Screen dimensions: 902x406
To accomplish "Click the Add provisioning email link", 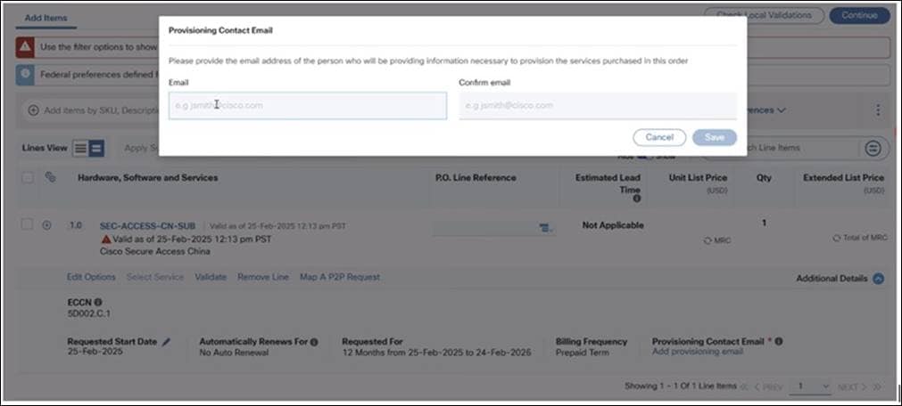I will click(697, 352).
